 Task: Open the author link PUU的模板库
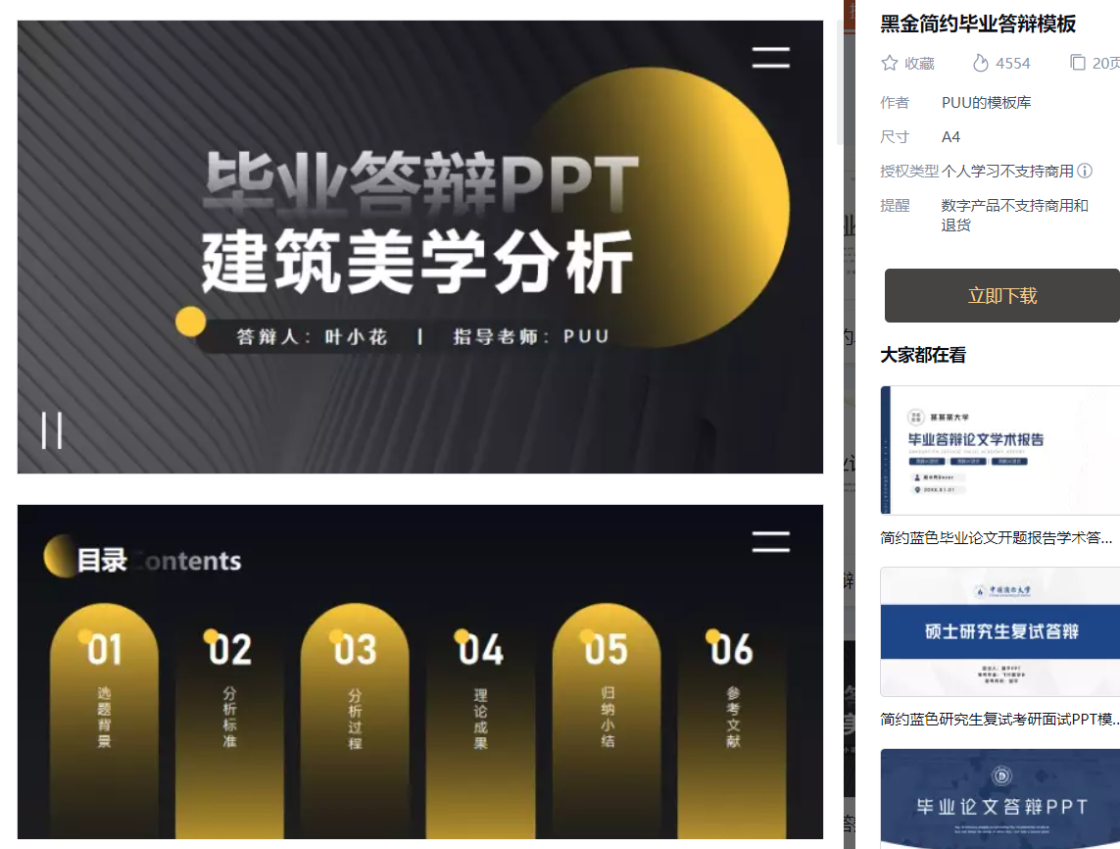[x=986, y=103]
